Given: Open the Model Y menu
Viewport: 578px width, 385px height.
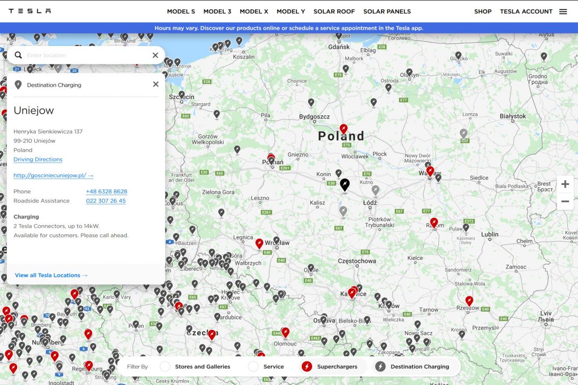Looking at the screenshot, I should [x=291, y=11].
